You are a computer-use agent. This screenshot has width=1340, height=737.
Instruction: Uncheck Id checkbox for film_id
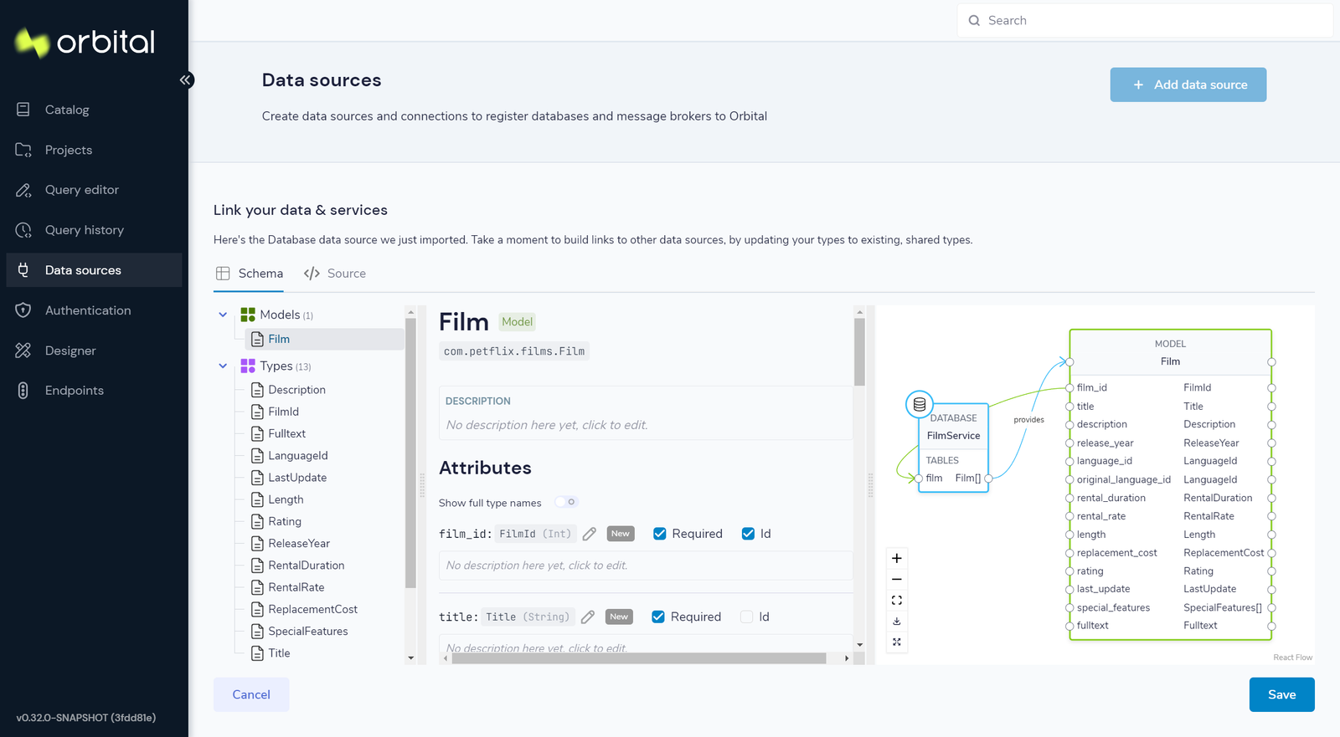[748, 534]
